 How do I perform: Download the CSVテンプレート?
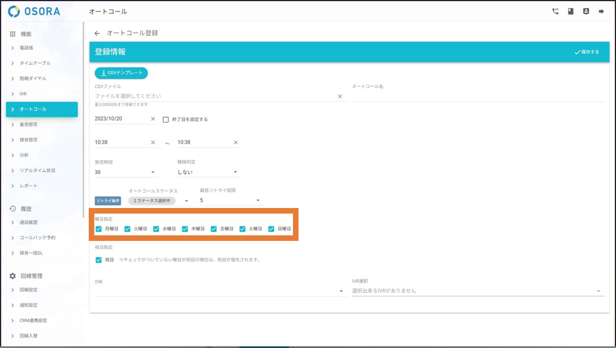(x=121, y=73)
